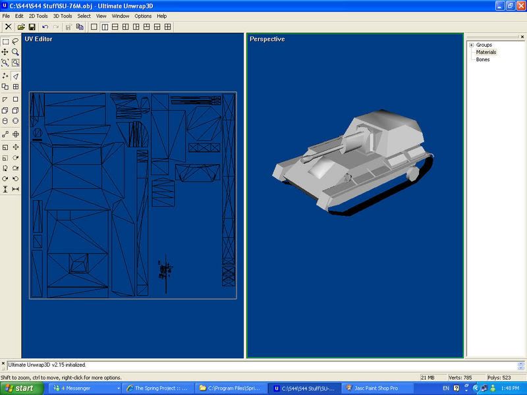Screen dimensions: 527x395
Task: Close the log output panel X
Action: [3, 364]
